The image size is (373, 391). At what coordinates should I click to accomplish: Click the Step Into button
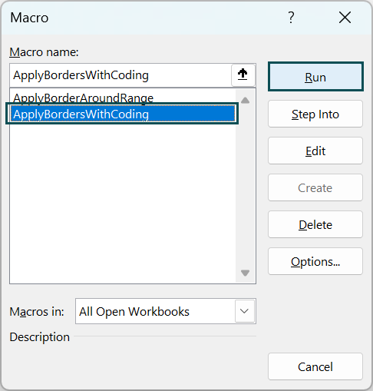(315, 114)
